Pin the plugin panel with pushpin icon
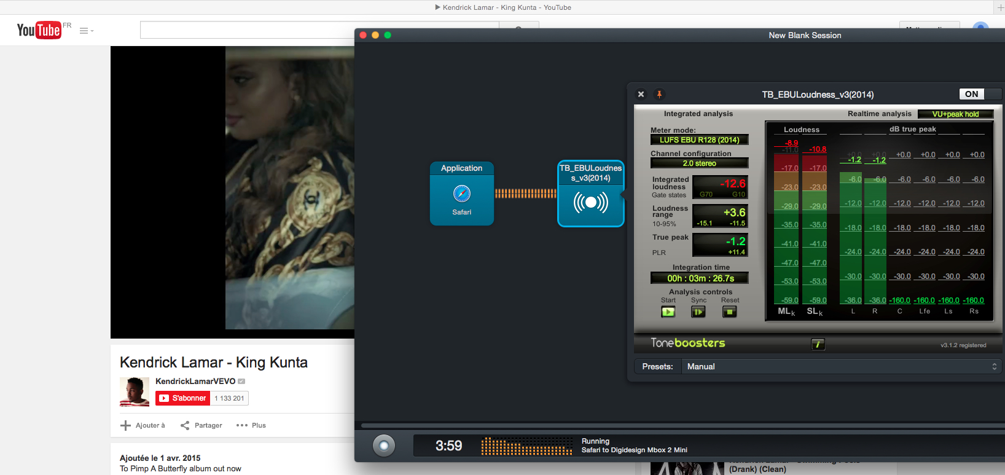Image resolution: width=1005 pixels, height=475 pixels. click(x=659, y=94)
